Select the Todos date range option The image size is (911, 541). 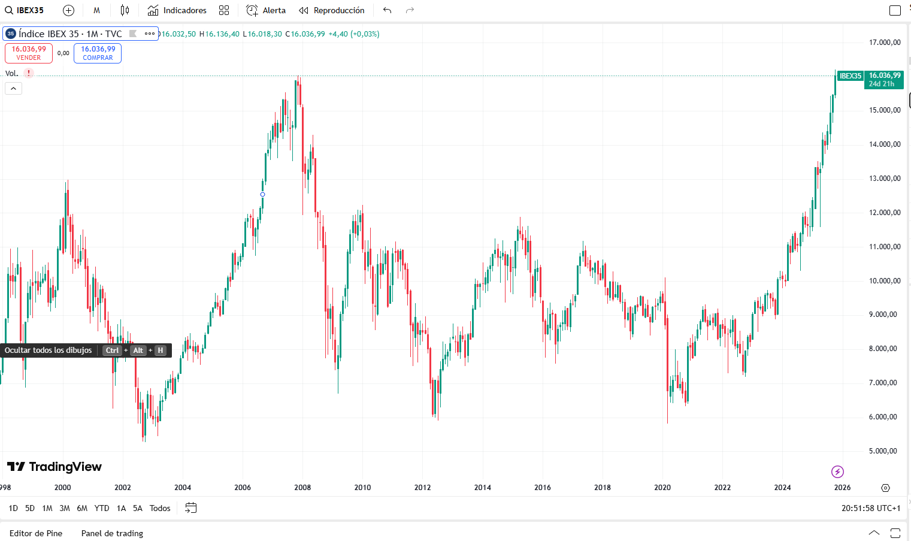click(159, 507)
